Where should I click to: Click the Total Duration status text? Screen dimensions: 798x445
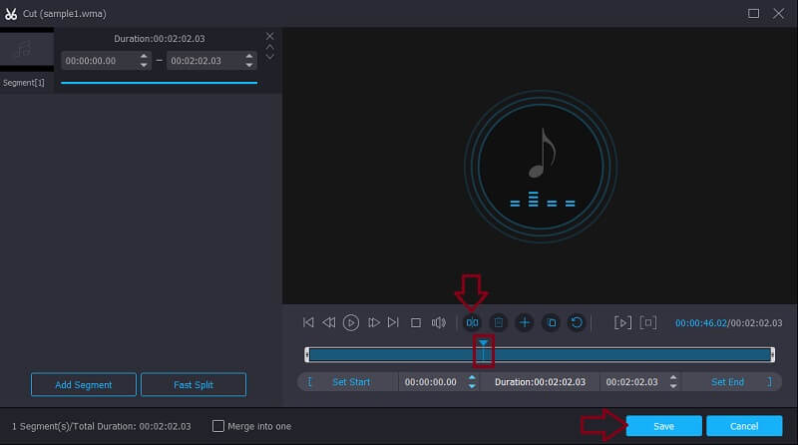pyautogui.click(x=102, y=426)
